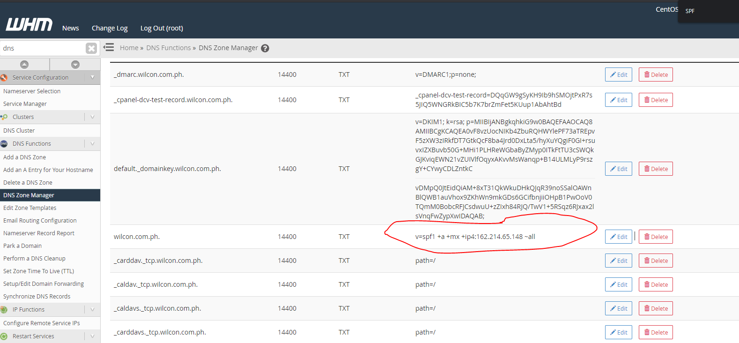The image size is (739, 343).
Task: Click the dns search input field
Action: click(42, 48)
